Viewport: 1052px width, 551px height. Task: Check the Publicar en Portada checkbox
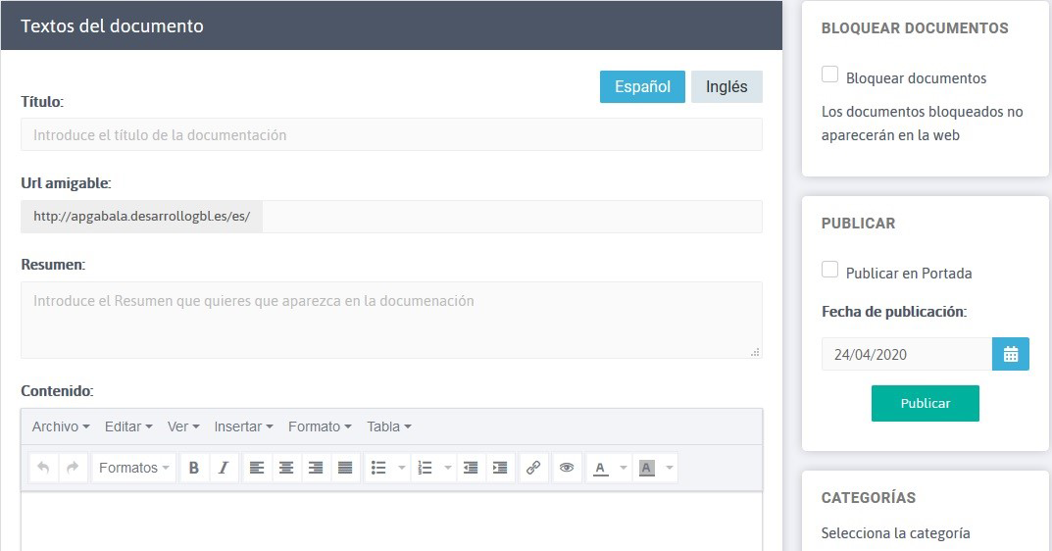(x=829, y=269)
